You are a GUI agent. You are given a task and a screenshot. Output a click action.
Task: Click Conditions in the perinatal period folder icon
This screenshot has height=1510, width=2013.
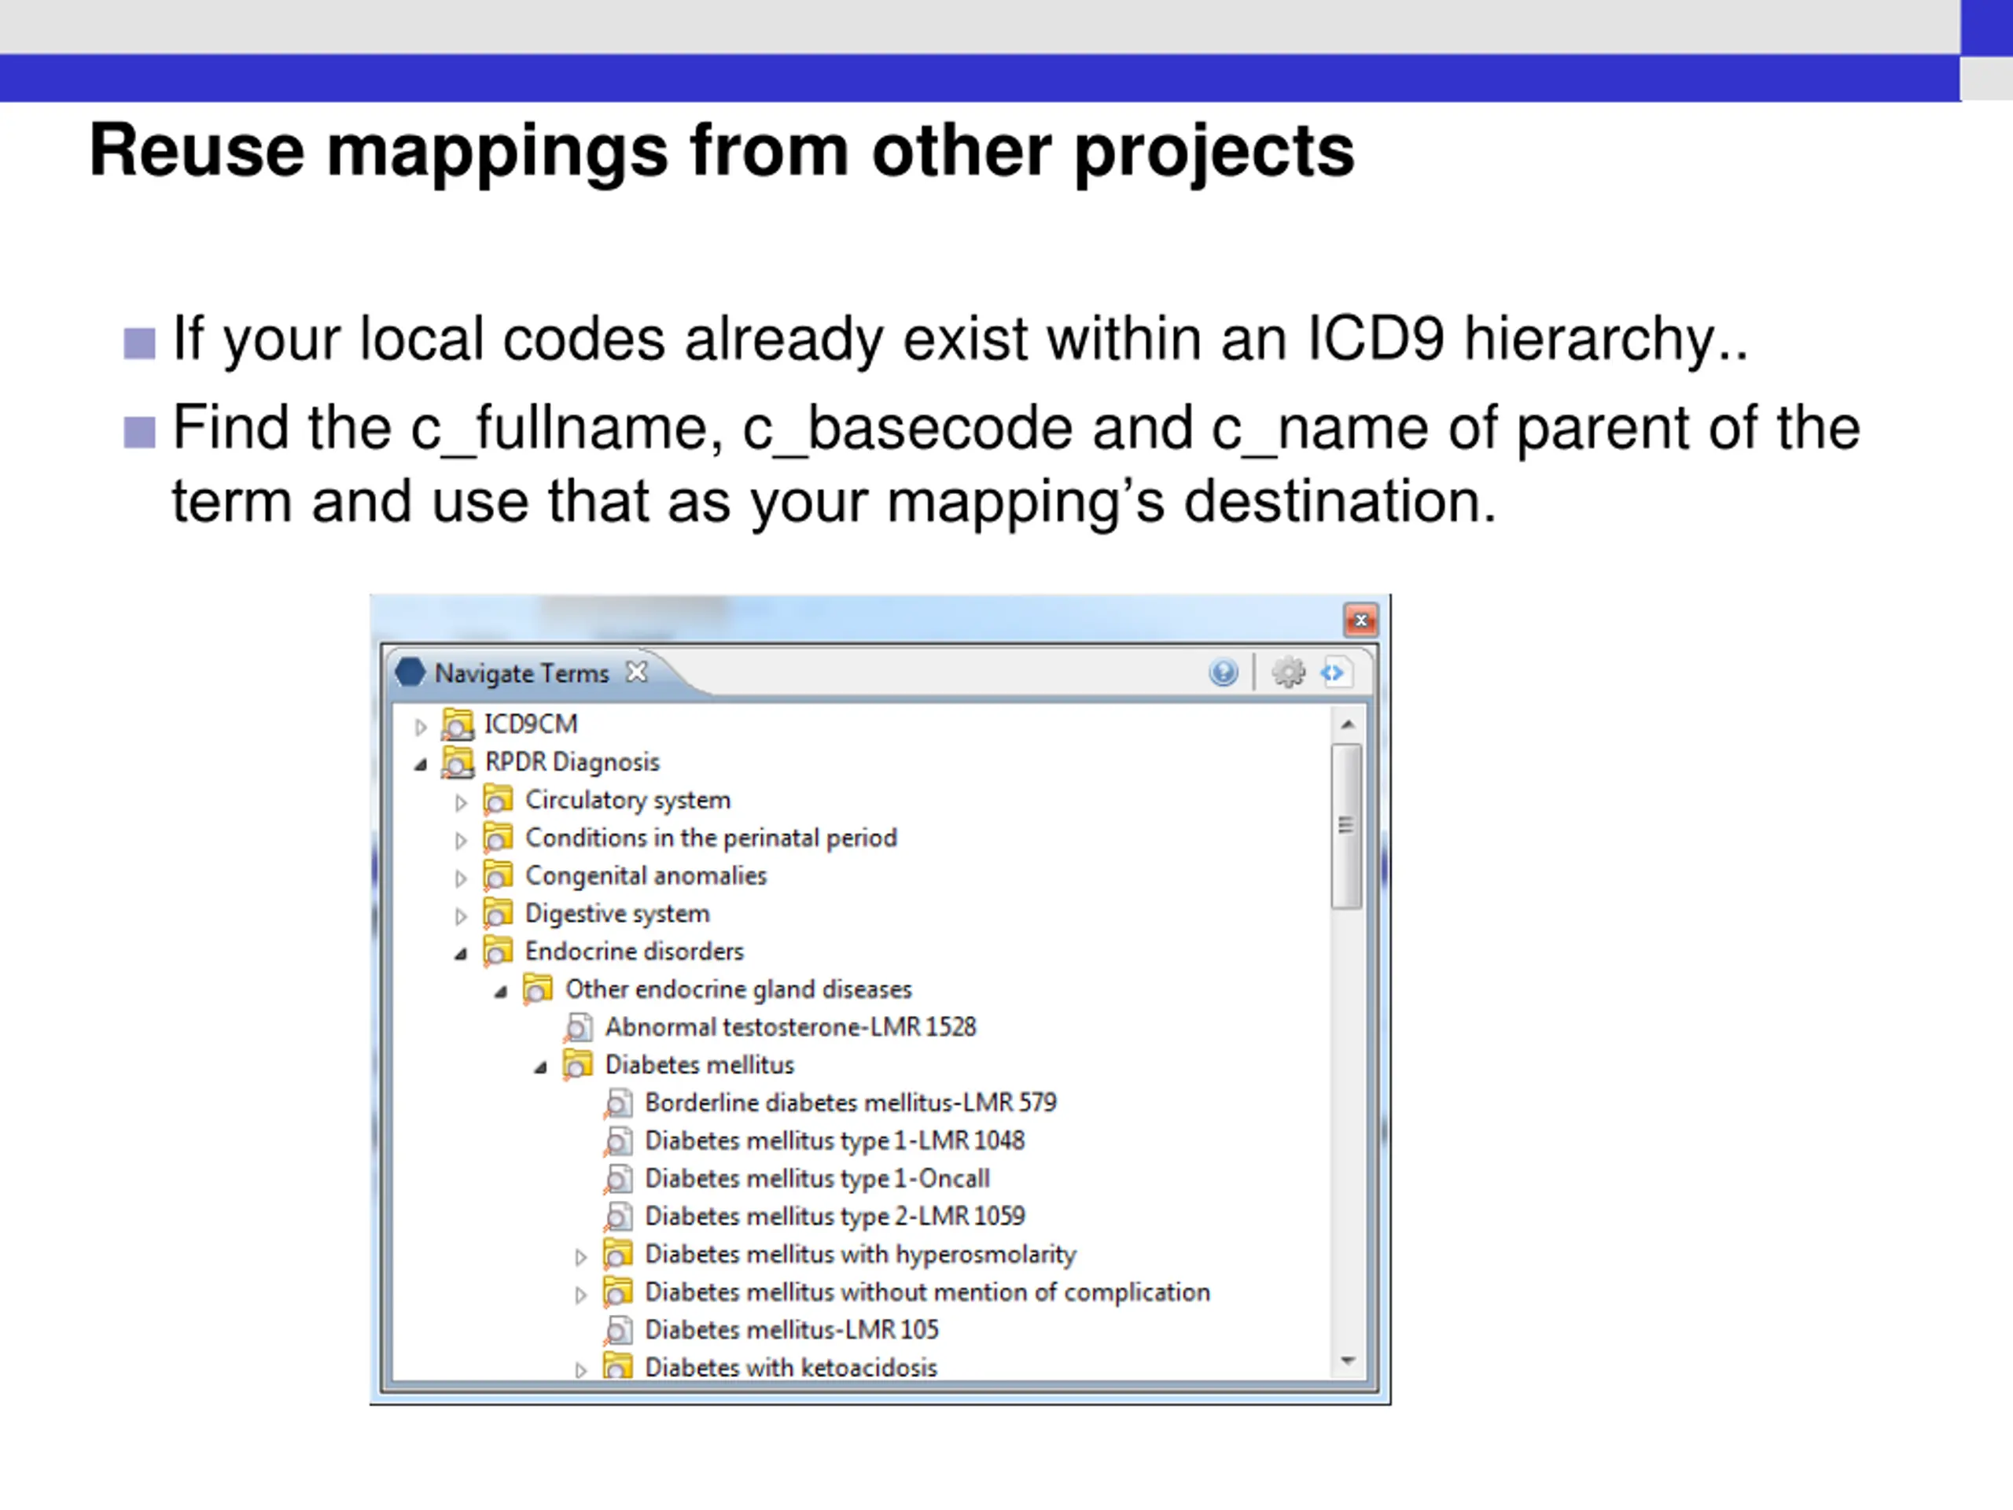pos(498,838)
